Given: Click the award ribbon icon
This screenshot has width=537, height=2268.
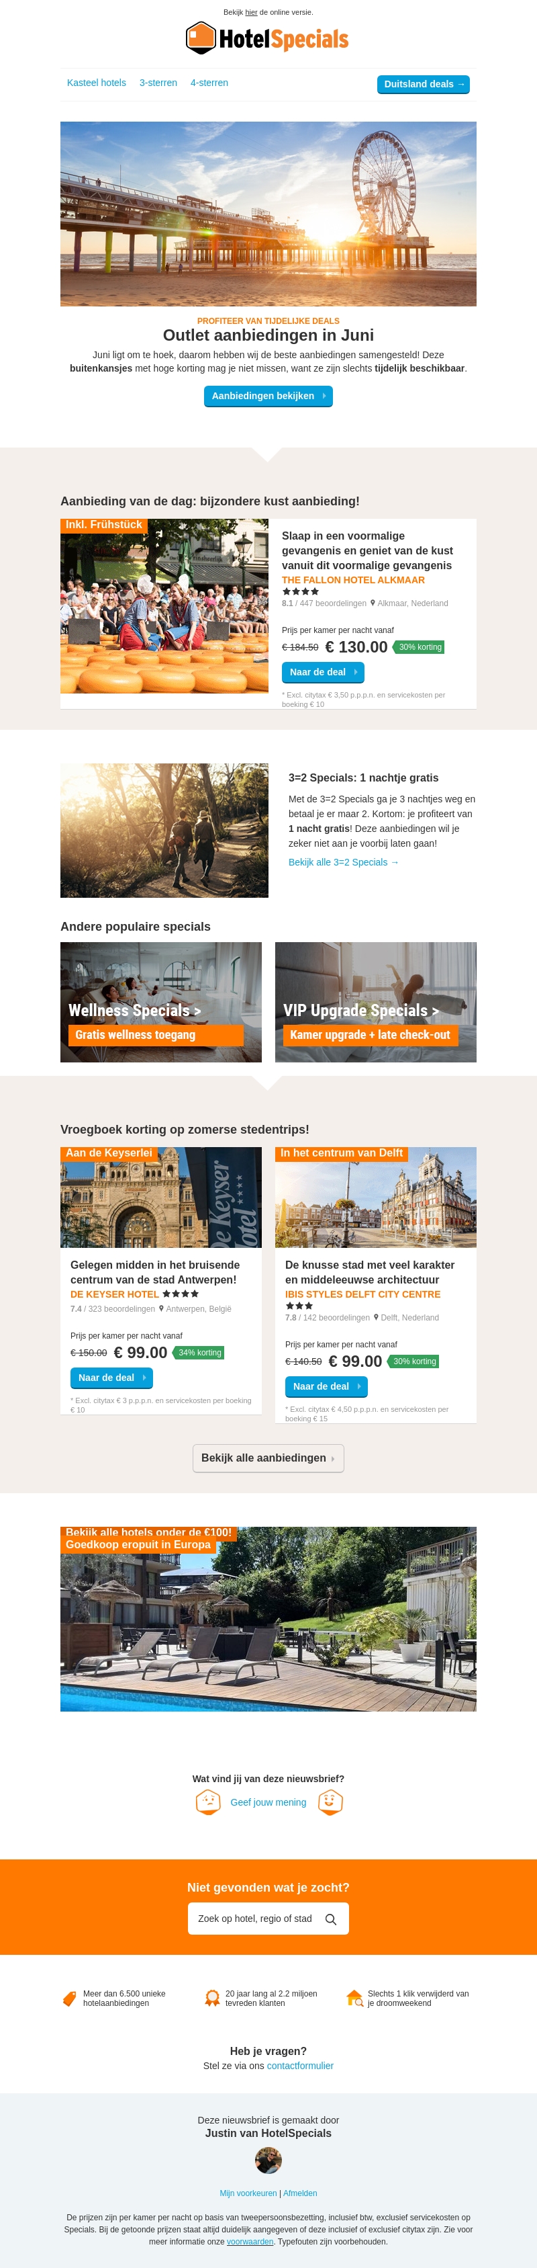Looking at the screenshot, I should point(212,1999).
